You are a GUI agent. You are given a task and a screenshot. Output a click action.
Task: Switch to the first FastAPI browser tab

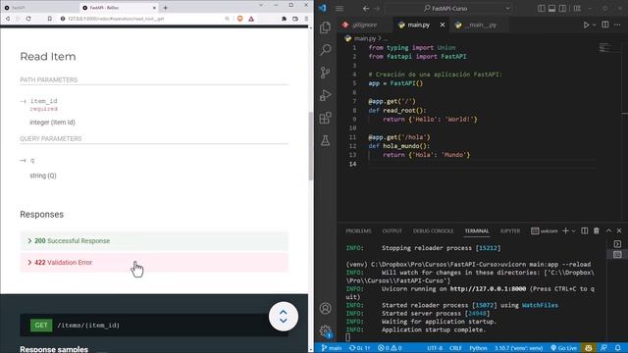tap(39, 8)
